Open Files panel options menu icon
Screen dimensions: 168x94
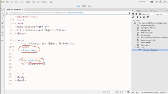click(167, 11)
